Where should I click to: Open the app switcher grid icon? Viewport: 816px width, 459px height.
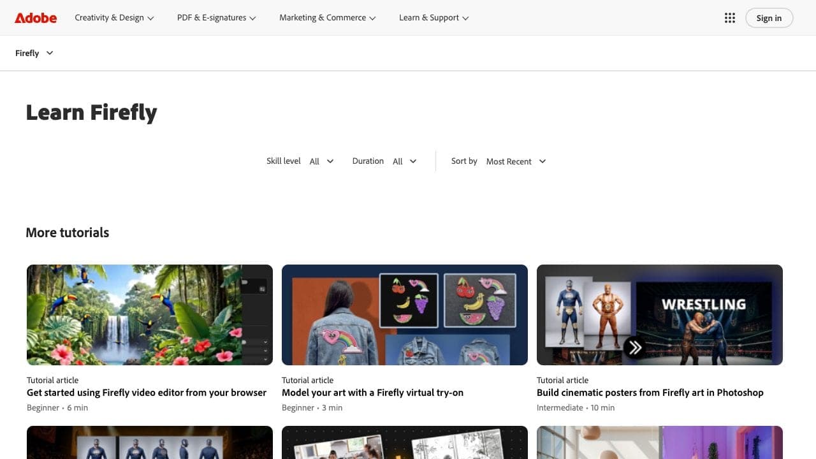coord(730,18)
